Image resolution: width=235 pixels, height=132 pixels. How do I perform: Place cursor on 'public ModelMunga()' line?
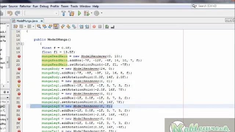pos(52,40)
